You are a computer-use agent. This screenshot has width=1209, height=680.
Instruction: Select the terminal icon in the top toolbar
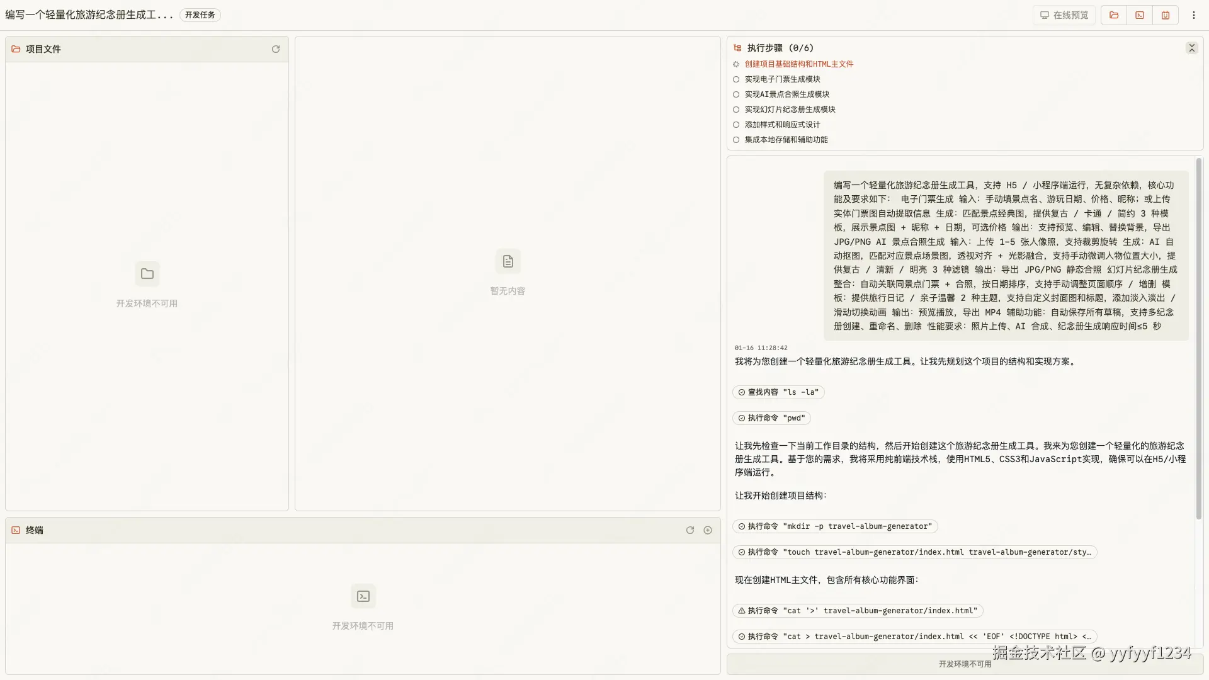coord(1139,15)
